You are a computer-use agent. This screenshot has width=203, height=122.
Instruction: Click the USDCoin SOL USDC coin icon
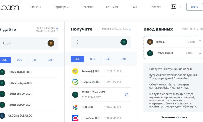pos(2,116)
